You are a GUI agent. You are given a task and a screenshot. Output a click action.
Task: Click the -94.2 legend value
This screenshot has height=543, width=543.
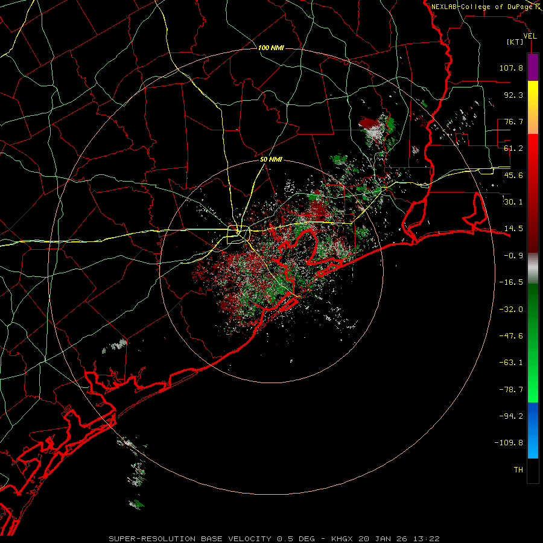click(511, 416)
